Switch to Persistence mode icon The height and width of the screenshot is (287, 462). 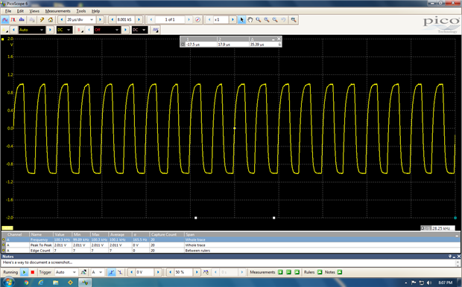(x=13, y=19)
